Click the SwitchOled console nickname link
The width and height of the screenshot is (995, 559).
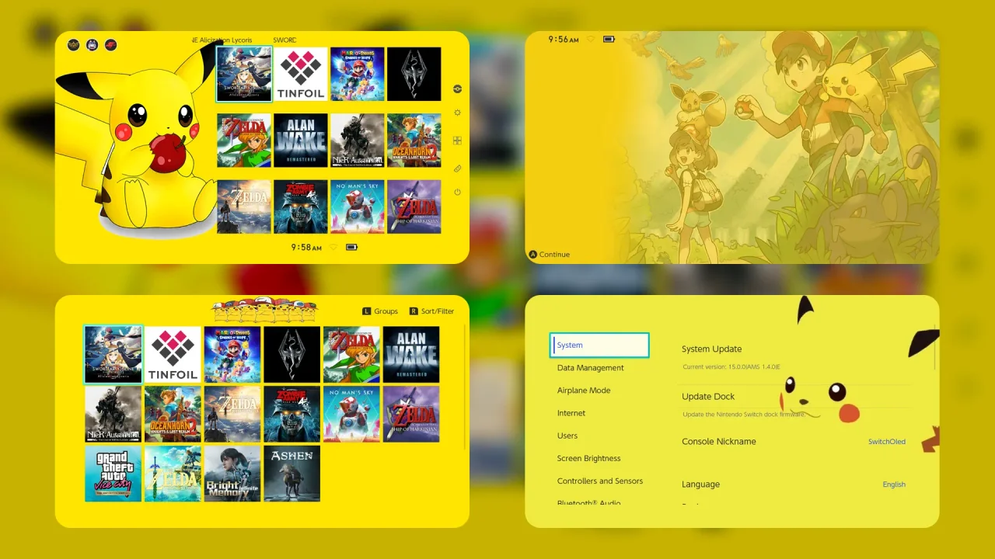pyautogui.click(x=886, y=441)
